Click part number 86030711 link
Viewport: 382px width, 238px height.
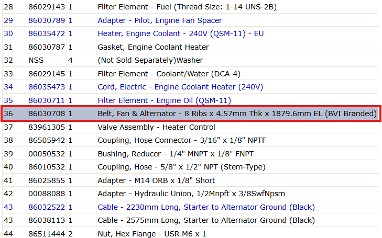point(47,100)
